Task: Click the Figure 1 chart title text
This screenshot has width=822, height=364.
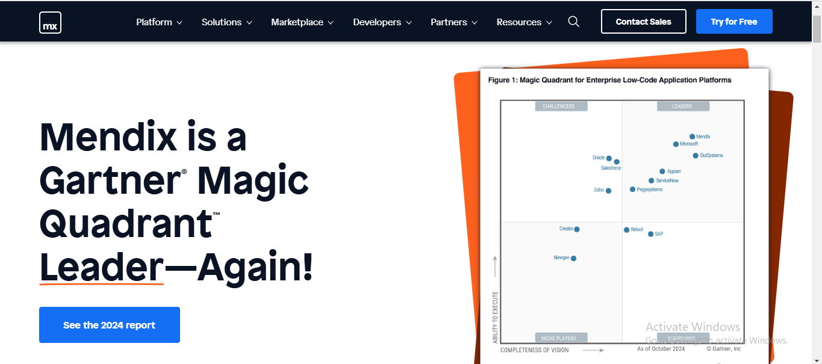Action: point(609,80)
